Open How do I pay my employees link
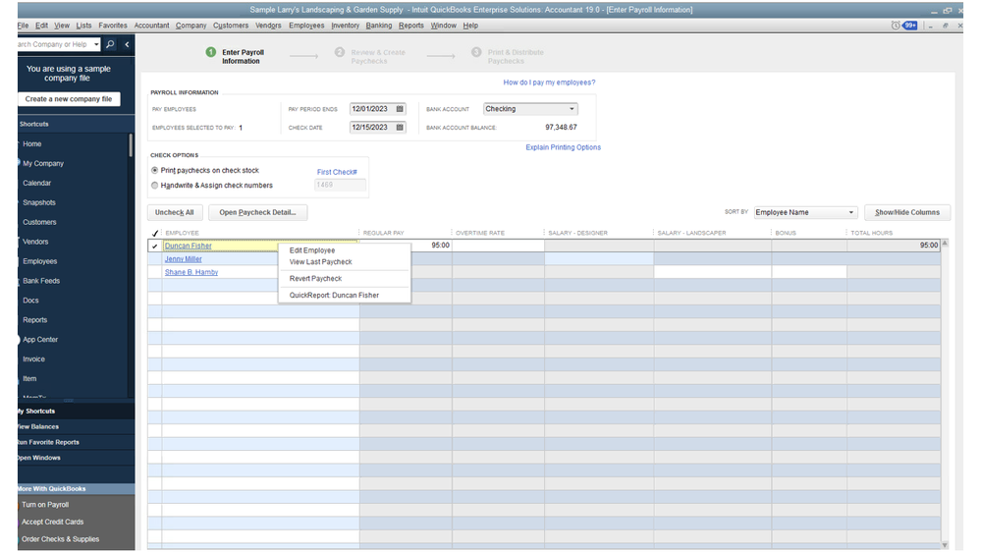The width and height of the screenshot is (981, 552). 549,83
